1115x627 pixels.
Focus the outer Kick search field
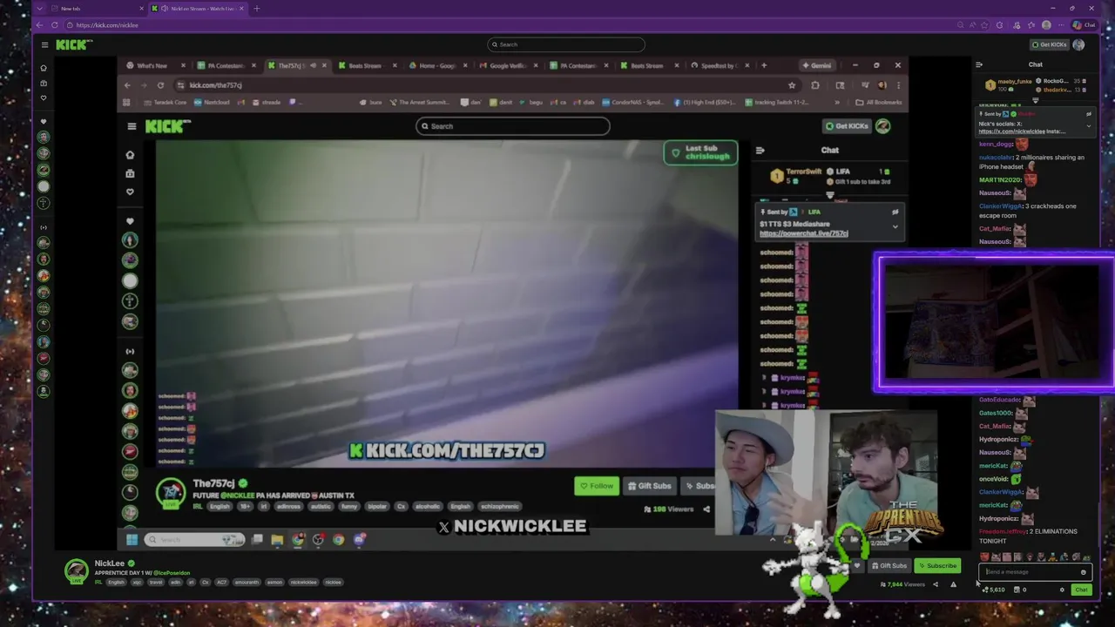click(x=566, y=44)
